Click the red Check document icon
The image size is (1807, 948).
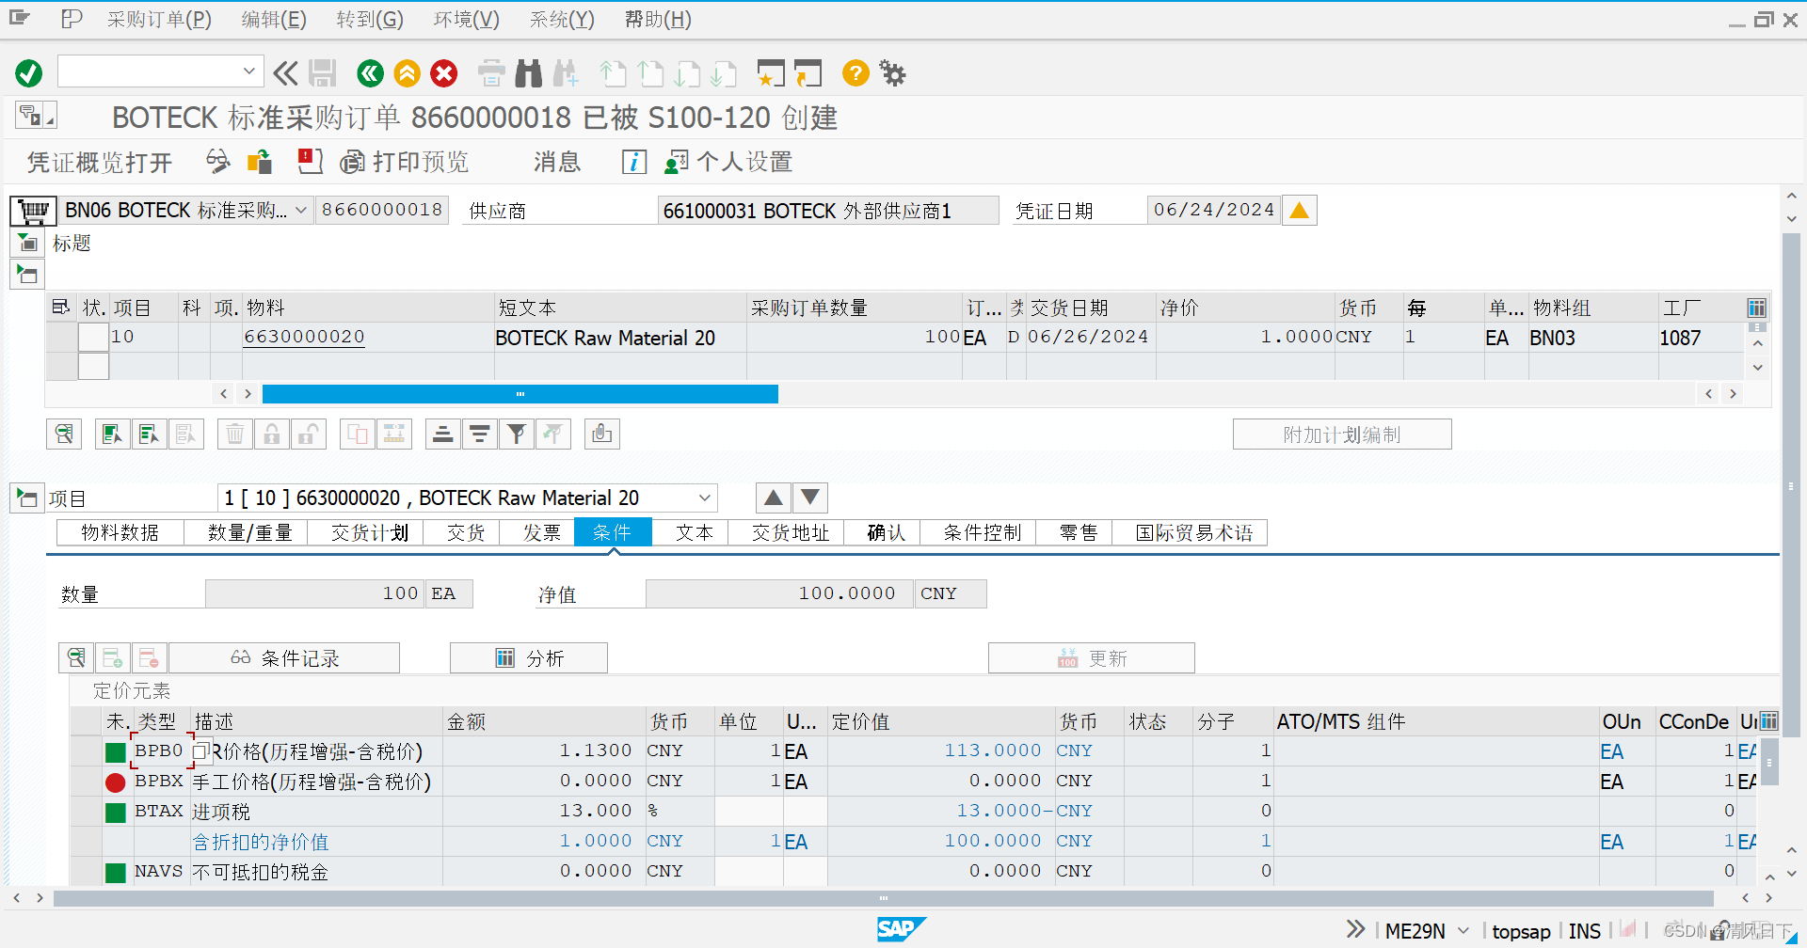pyautogui.click(x=310, y=162)
